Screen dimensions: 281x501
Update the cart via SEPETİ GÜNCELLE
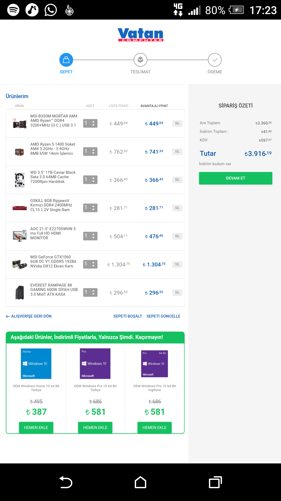pos(163,316)
